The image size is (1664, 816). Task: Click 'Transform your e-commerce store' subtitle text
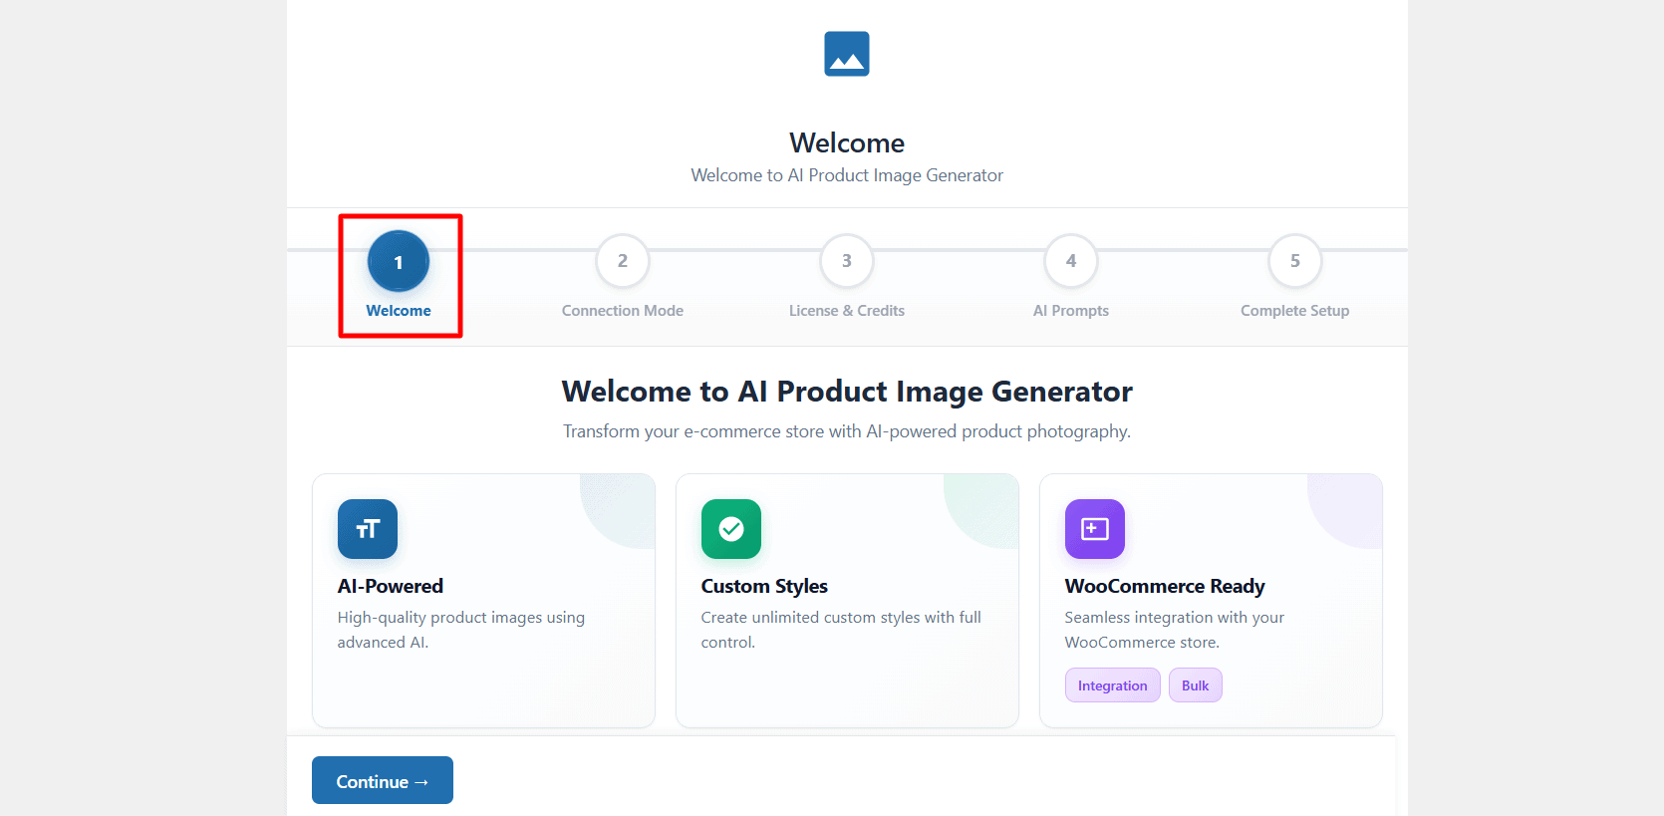[847, 431]
